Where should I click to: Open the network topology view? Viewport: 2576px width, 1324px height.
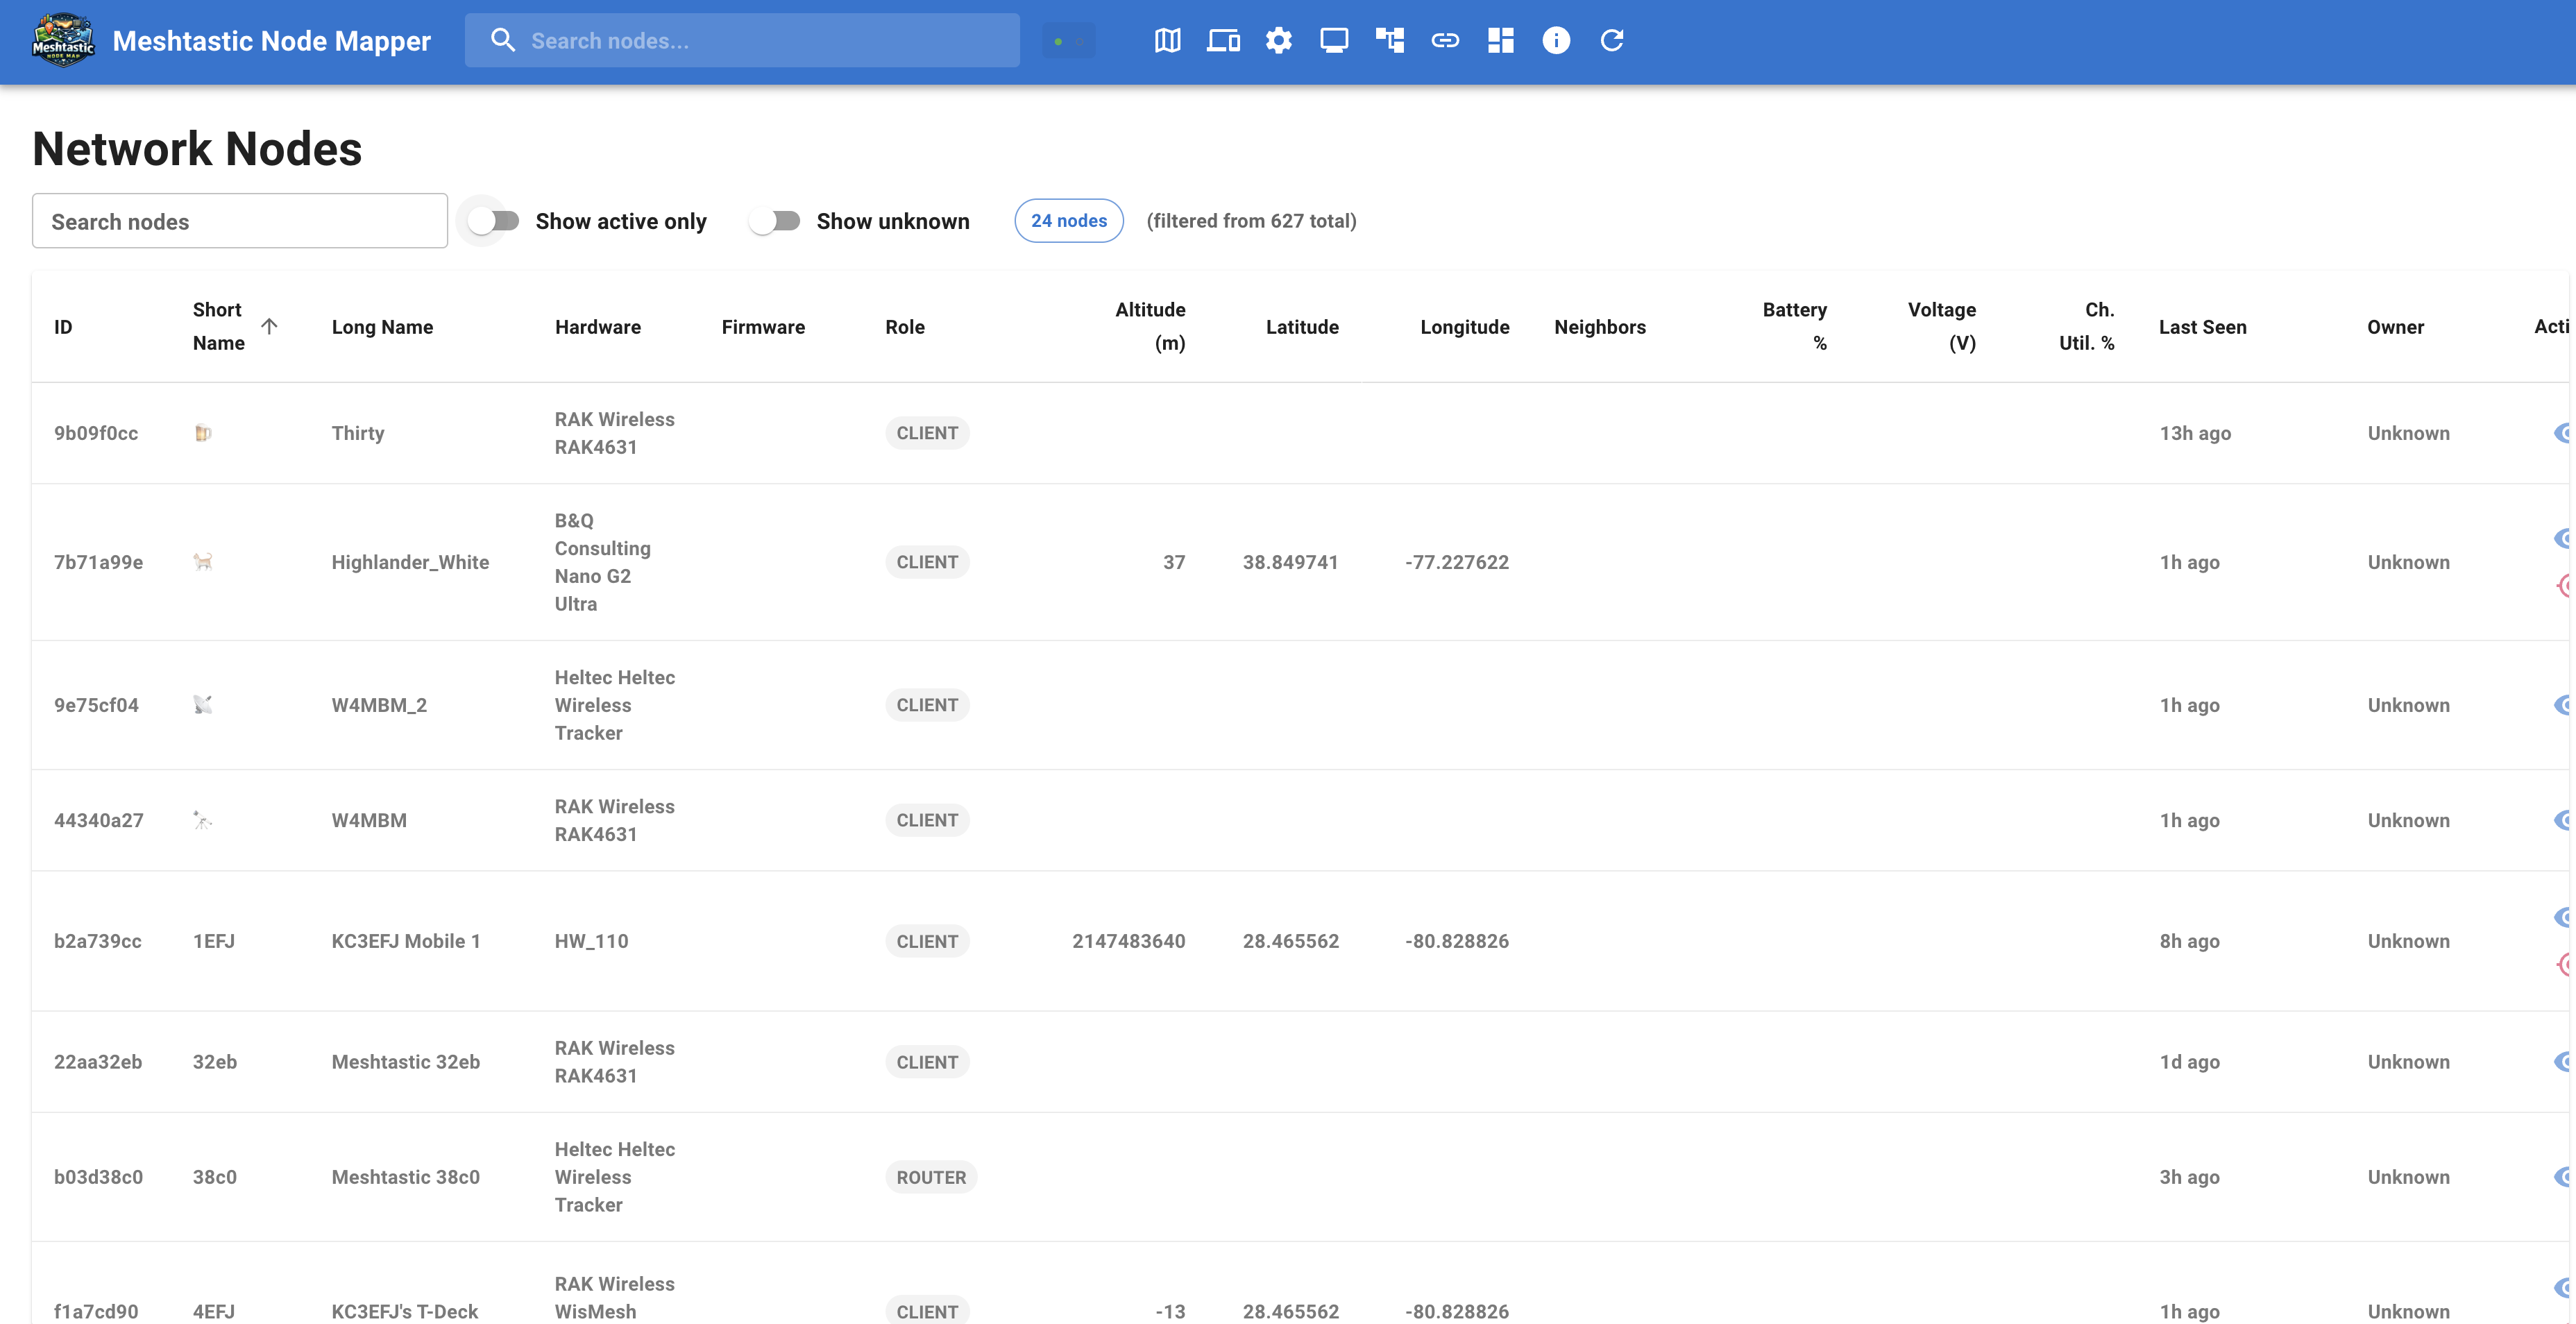click(1390, 40)
